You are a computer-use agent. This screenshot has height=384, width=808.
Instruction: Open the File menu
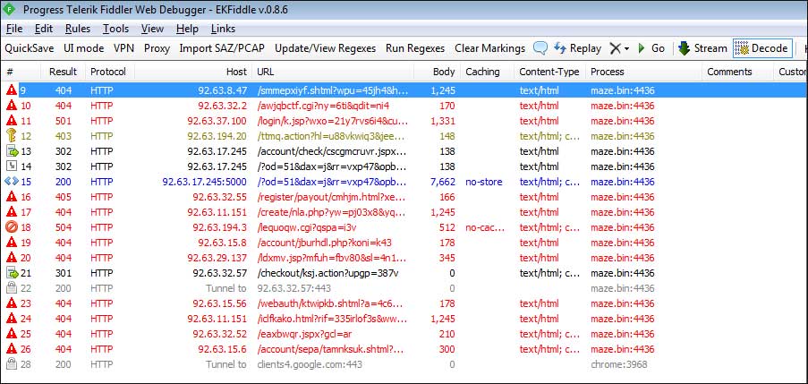[x=14, y=29]
